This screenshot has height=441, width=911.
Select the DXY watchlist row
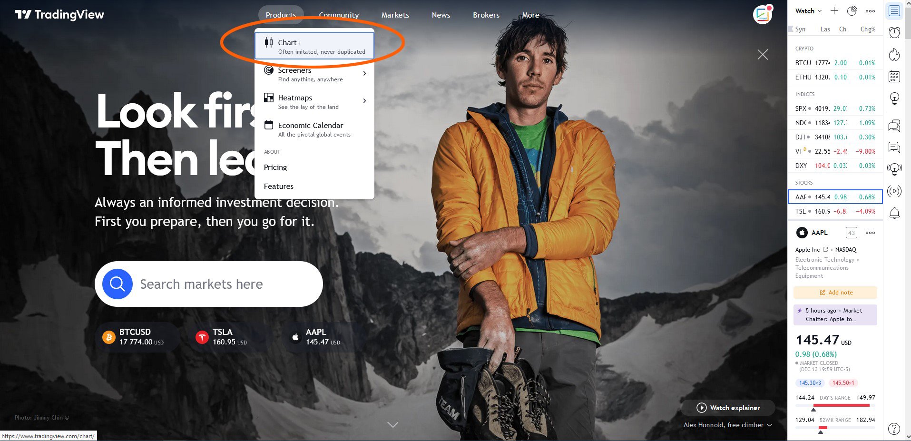coord(835,166)
